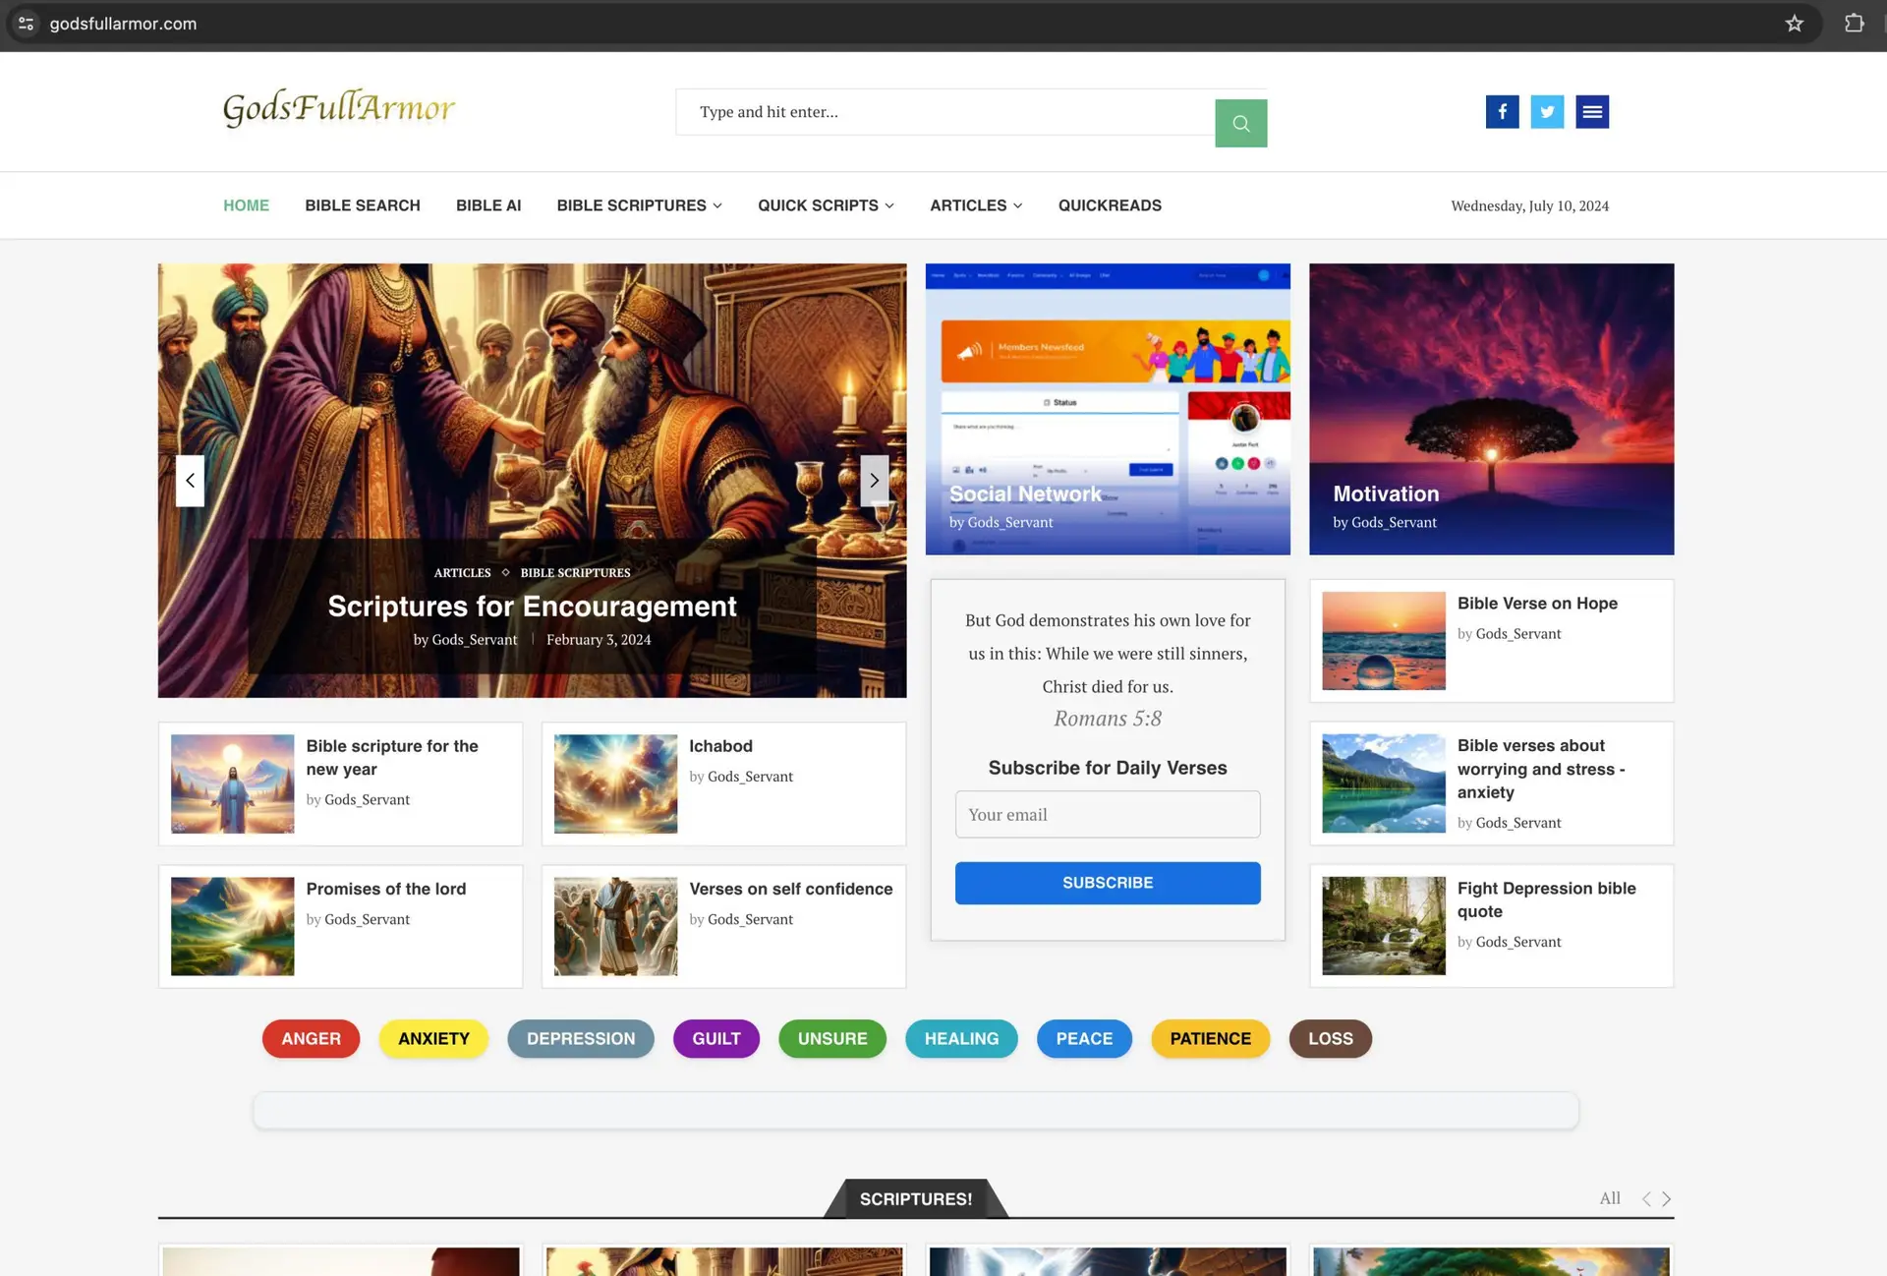Screen dimensions: 1887x1276
Task: Click the Twitter icon
Action: click(x=1547, y=111)
